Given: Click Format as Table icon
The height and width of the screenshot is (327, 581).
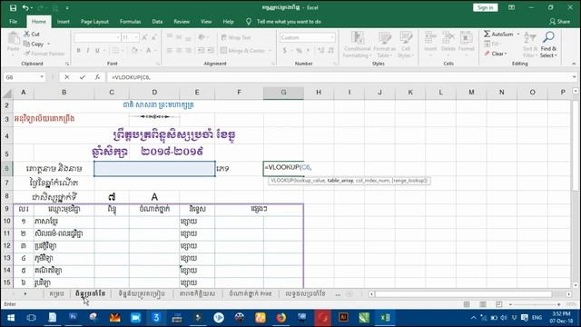Looking at the screenshot, I should pyautogui.click(x=385, y=38).
